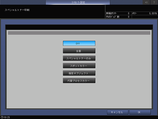This screenshot has height=119, width=158.
Task: Choose the 全面 option
Action: pos(79,51)
